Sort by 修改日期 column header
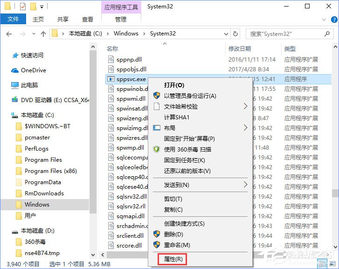 (x=240, y=49)
